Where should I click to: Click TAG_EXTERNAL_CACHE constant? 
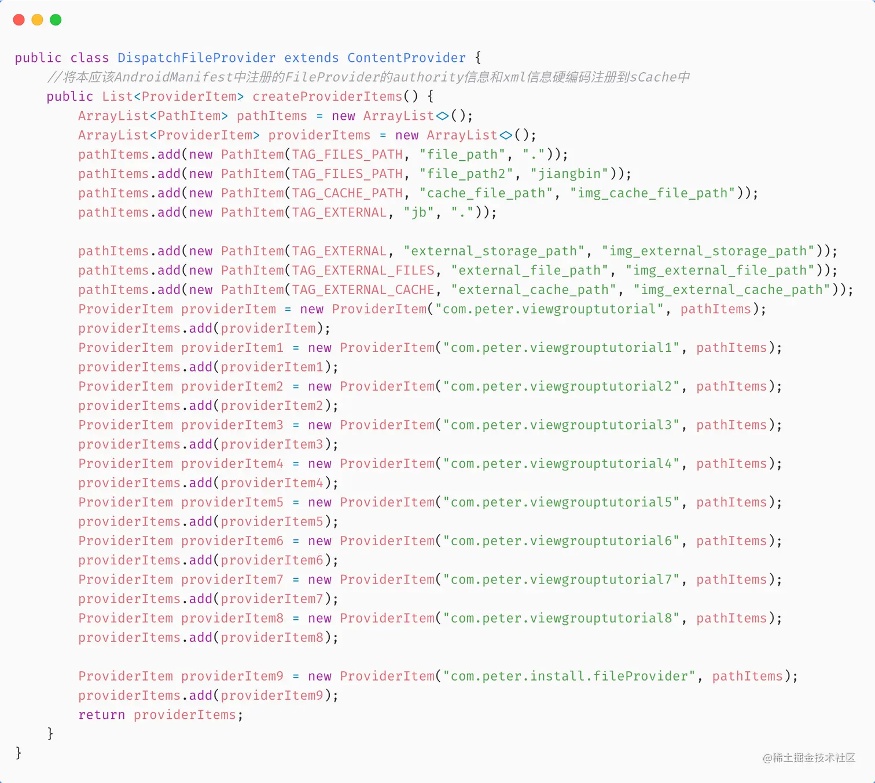tap(363, 290)
